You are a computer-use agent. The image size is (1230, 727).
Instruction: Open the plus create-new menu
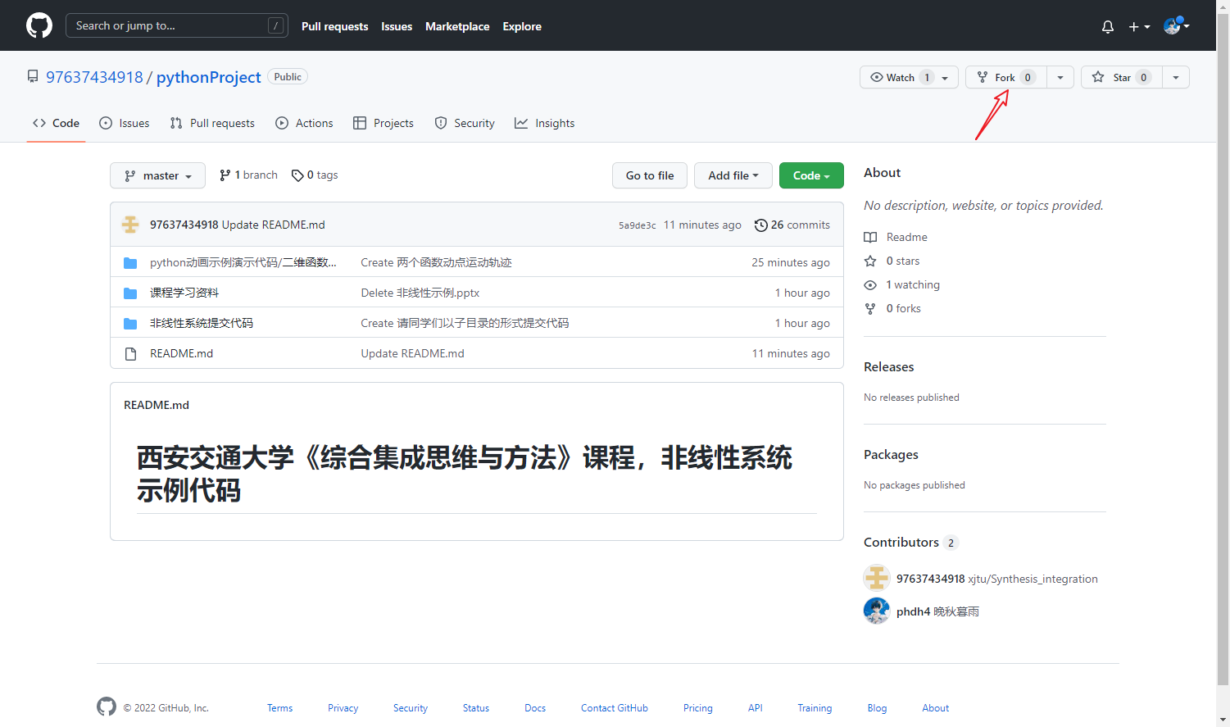click(1139, 26)
